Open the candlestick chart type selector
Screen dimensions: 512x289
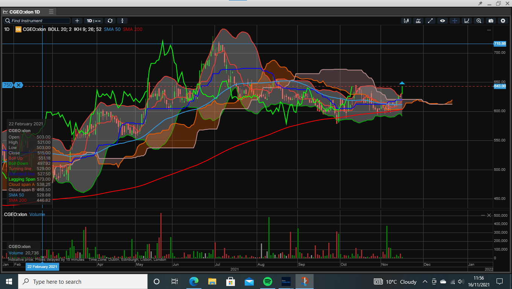click(406, 21)
